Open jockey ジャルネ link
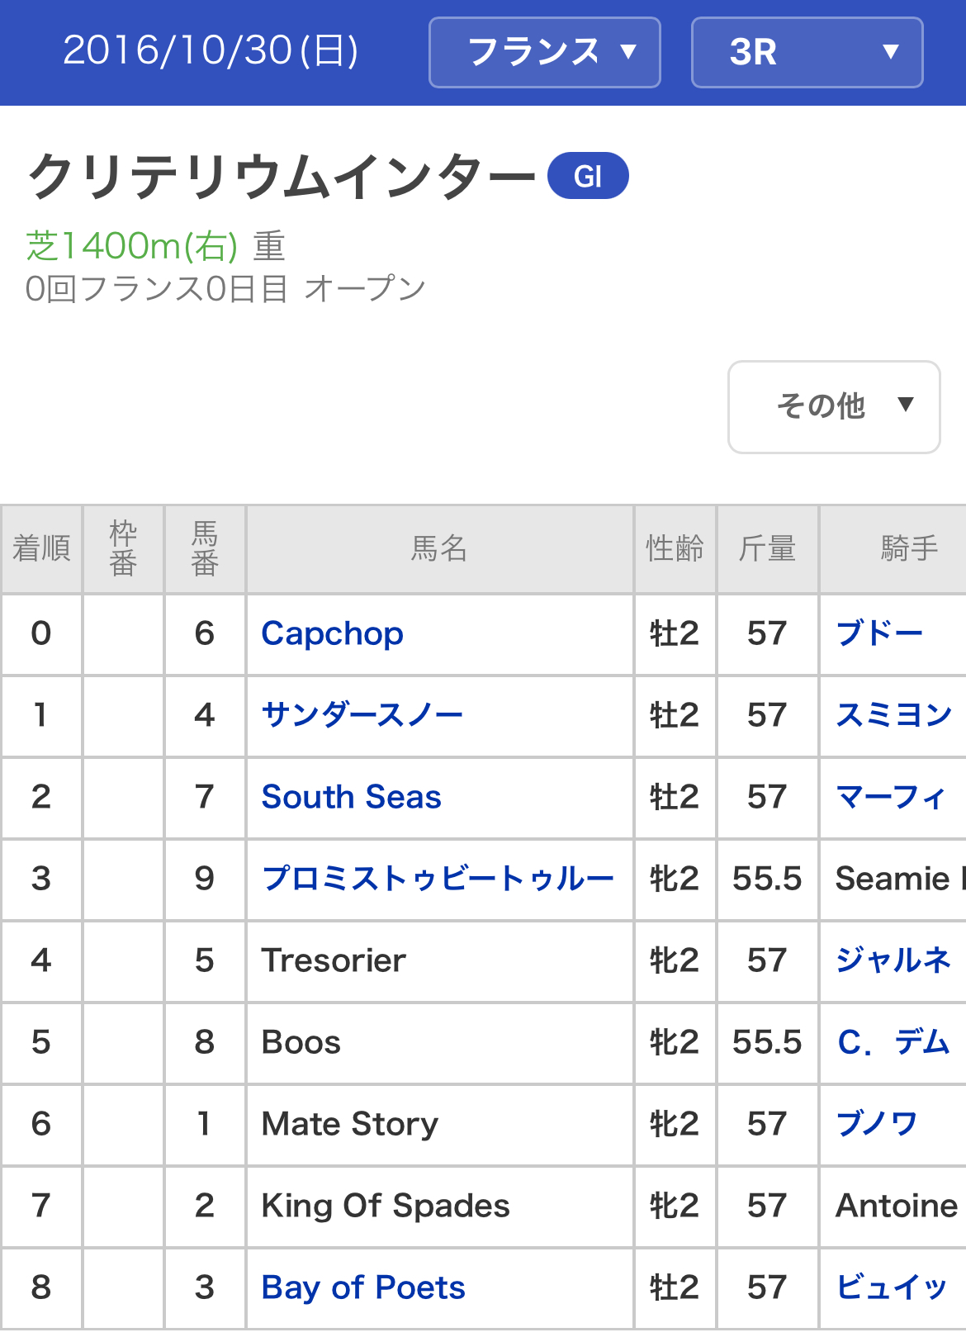Screen dimensions: 966x1337 (893, 960)
